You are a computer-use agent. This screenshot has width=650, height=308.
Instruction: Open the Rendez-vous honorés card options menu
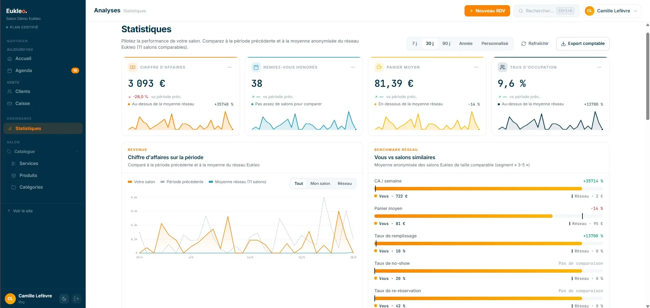tap(353, 67)
